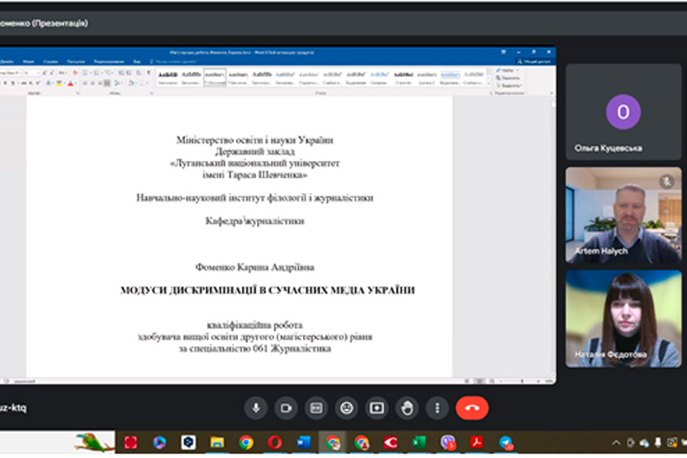Viewport: 687px width, 458px height.
Task: Click Общий доступ share button in Word
Action: tap(534, 62)
